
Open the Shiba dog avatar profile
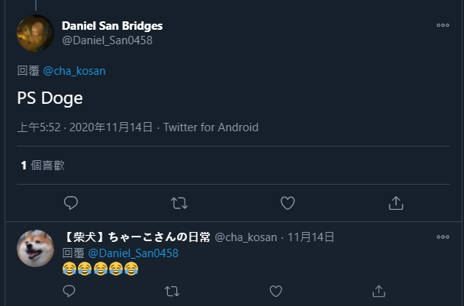pyautogui.click(x=35, y=248)
